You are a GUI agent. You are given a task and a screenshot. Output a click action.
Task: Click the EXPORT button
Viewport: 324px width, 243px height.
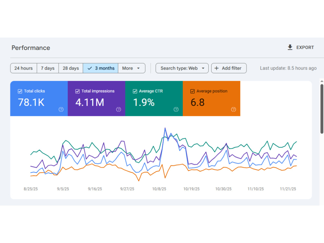301,47
